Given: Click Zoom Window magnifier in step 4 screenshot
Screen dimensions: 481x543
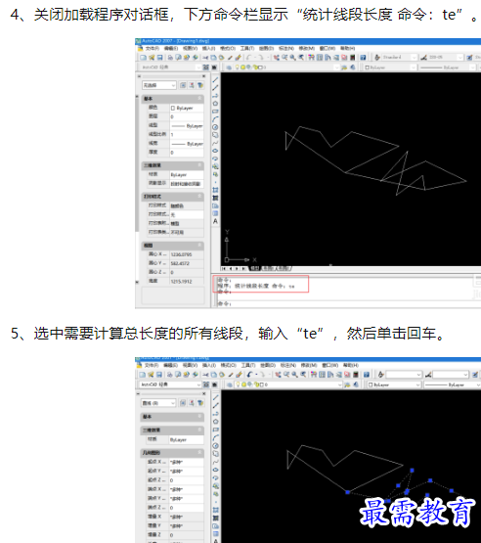Looking at the screenshot, I should pos(293,58).
